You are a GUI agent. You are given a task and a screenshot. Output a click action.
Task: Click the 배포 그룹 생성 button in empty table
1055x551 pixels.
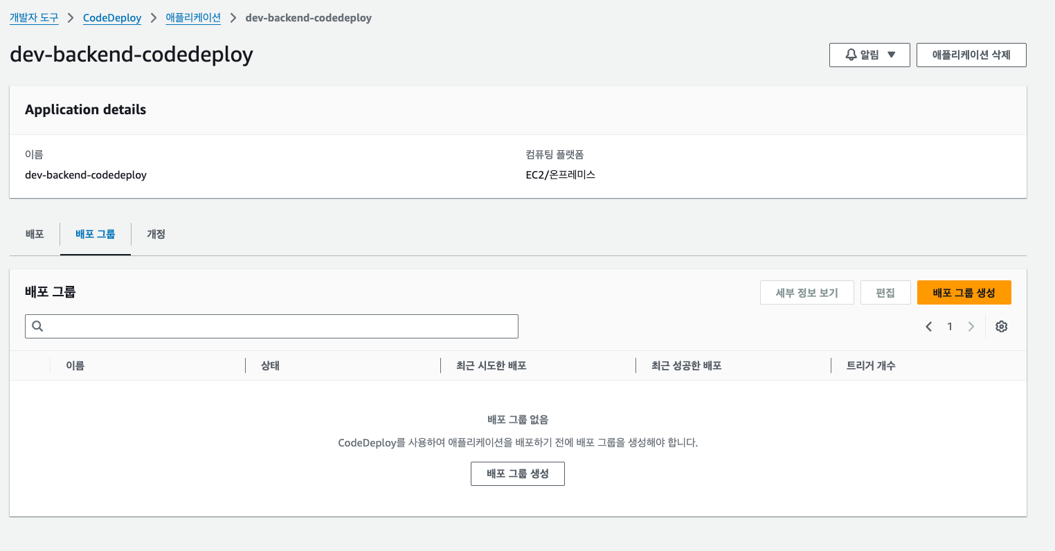[x=518, y=473]
